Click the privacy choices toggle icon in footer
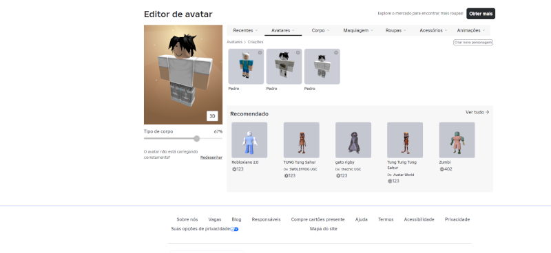551x253 pixels. click(235, 229)
